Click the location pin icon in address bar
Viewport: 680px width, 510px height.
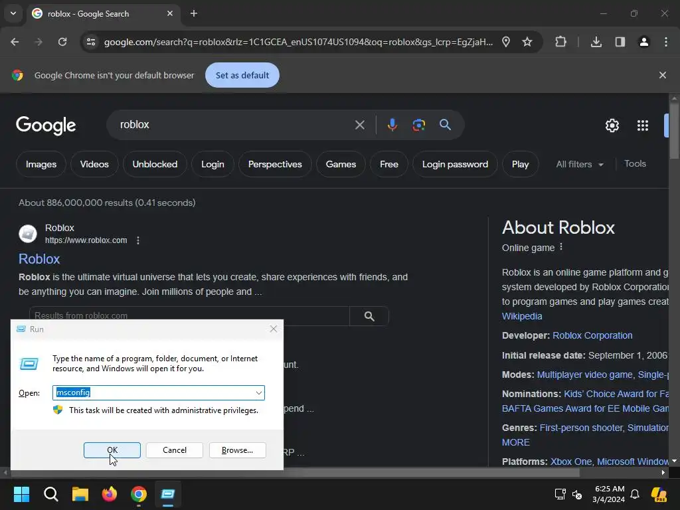coord(505,42)
